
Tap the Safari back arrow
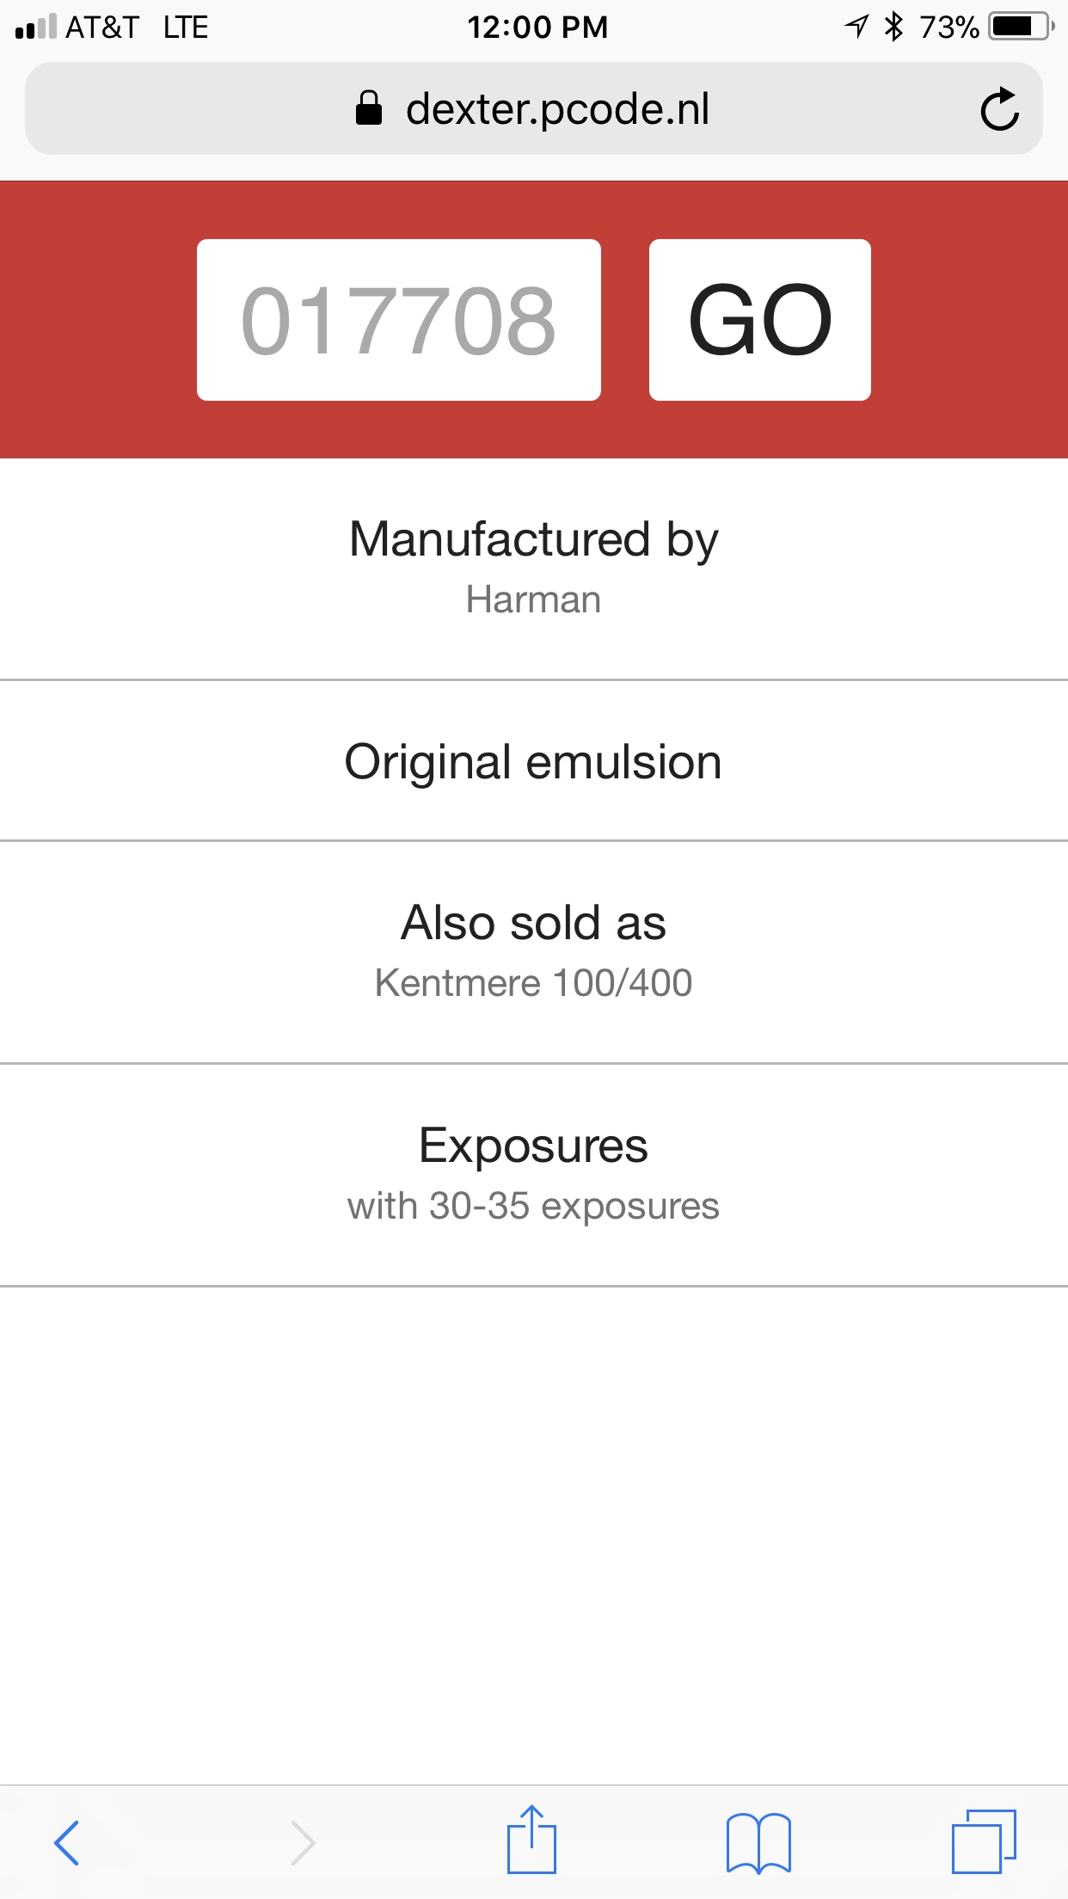click(67, 1842)
